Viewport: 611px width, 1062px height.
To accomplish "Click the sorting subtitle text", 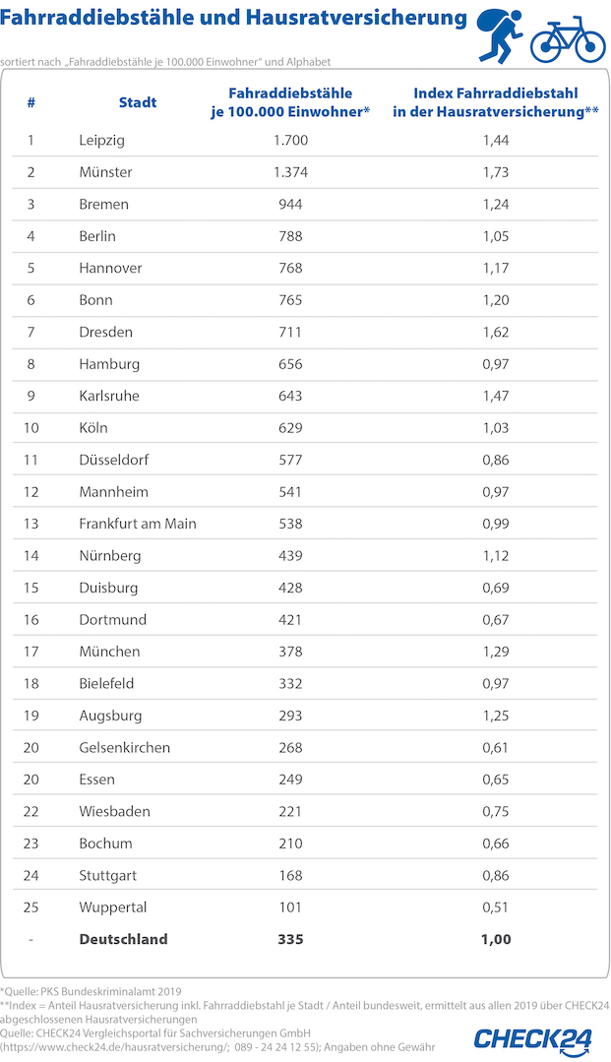I will (165, 61).
